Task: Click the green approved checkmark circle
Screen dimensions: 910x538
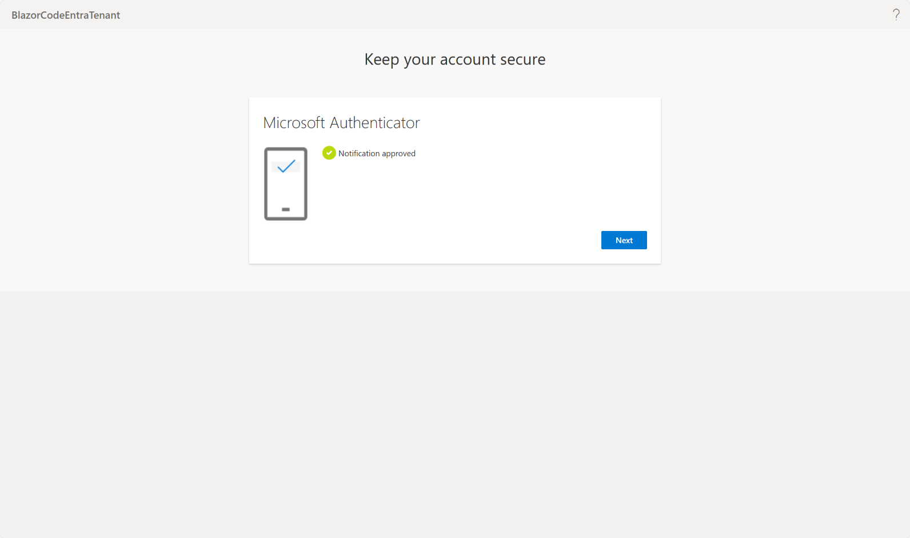Action: pyautogui.click(x=329, y=153)
